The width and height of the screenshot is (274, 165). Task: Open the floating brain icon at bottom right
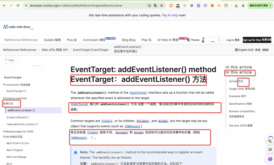pyautogui.click(x=270, y=159)
